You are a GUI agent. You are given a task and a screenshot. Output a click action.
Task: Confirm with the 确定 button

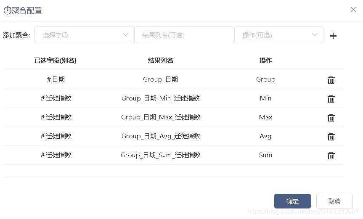coord(292,201)
